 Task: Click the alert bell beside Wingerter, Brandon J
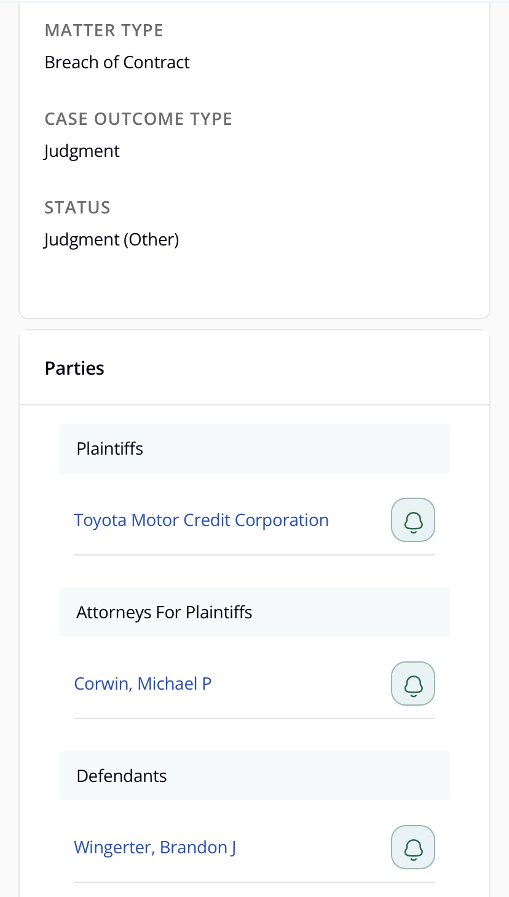[413, 847]
